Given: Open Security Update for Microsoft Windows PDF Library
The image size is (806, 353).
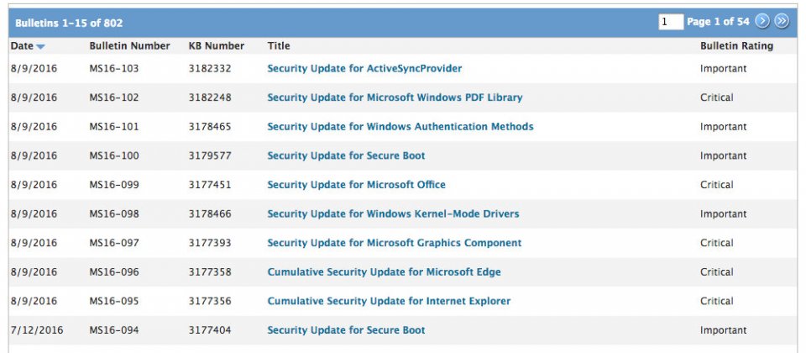Looking at the screenshot, I should pyautogui.click(x=395, y=97).
